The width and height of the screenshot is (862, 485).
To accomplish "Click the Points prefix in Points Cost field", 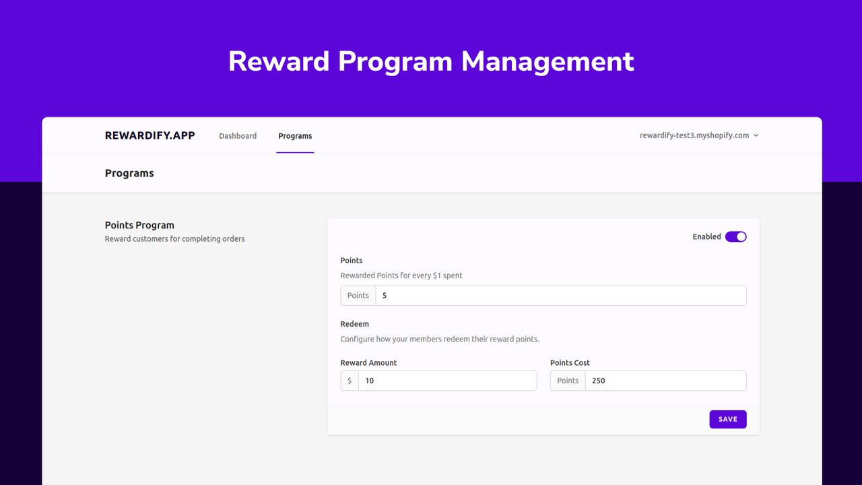I will [x=567, y=381].
